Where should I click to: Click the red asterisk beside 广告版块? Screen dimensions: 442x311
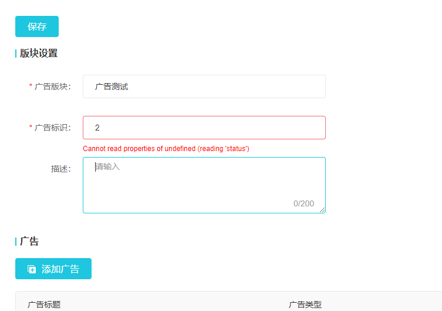click(31, 86)
